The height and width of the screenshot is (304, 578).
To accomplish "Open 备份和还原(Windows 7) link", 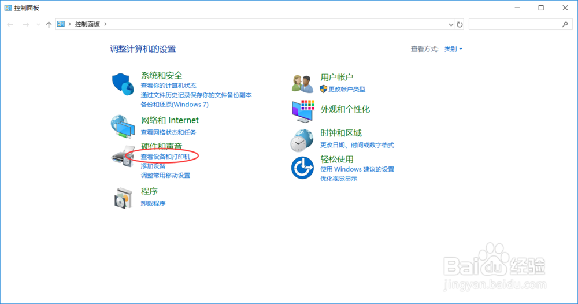I will click(x=175, y=104).
